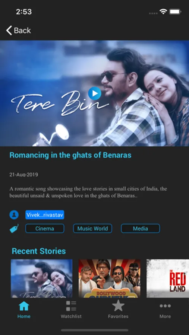Tap the Romancing in the ghats title
Viewport: 189px width, 335px height.
point(70,155)
